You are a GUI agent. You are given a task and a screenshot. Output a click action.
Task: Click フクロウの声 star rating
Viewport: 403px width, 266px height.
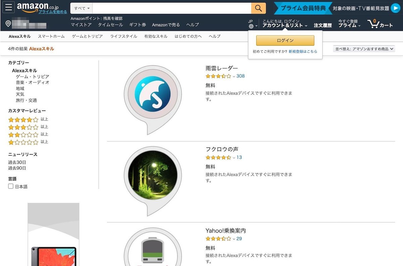pos(218,157)
